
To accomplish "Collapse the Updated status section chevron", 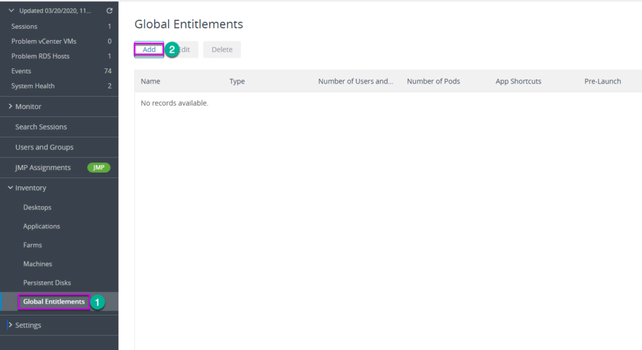I will 11,11.
